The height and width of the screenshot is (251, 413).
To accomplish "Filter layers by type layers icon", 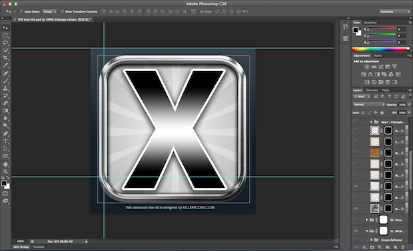I will (390, 97).
